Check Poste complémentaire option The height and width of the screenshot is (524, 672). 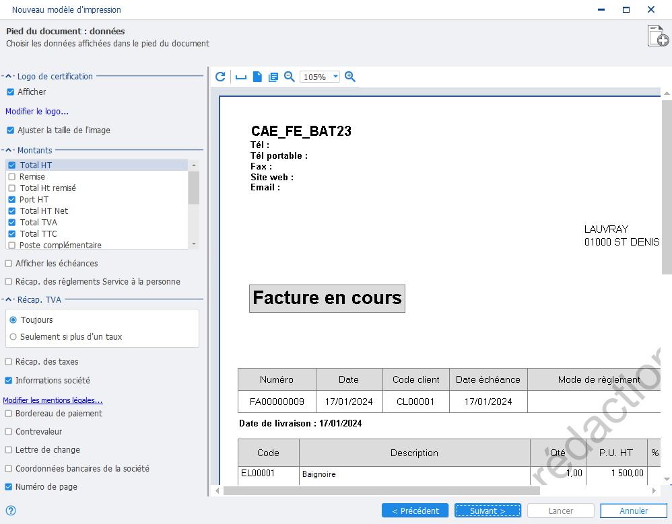point(12,246)
